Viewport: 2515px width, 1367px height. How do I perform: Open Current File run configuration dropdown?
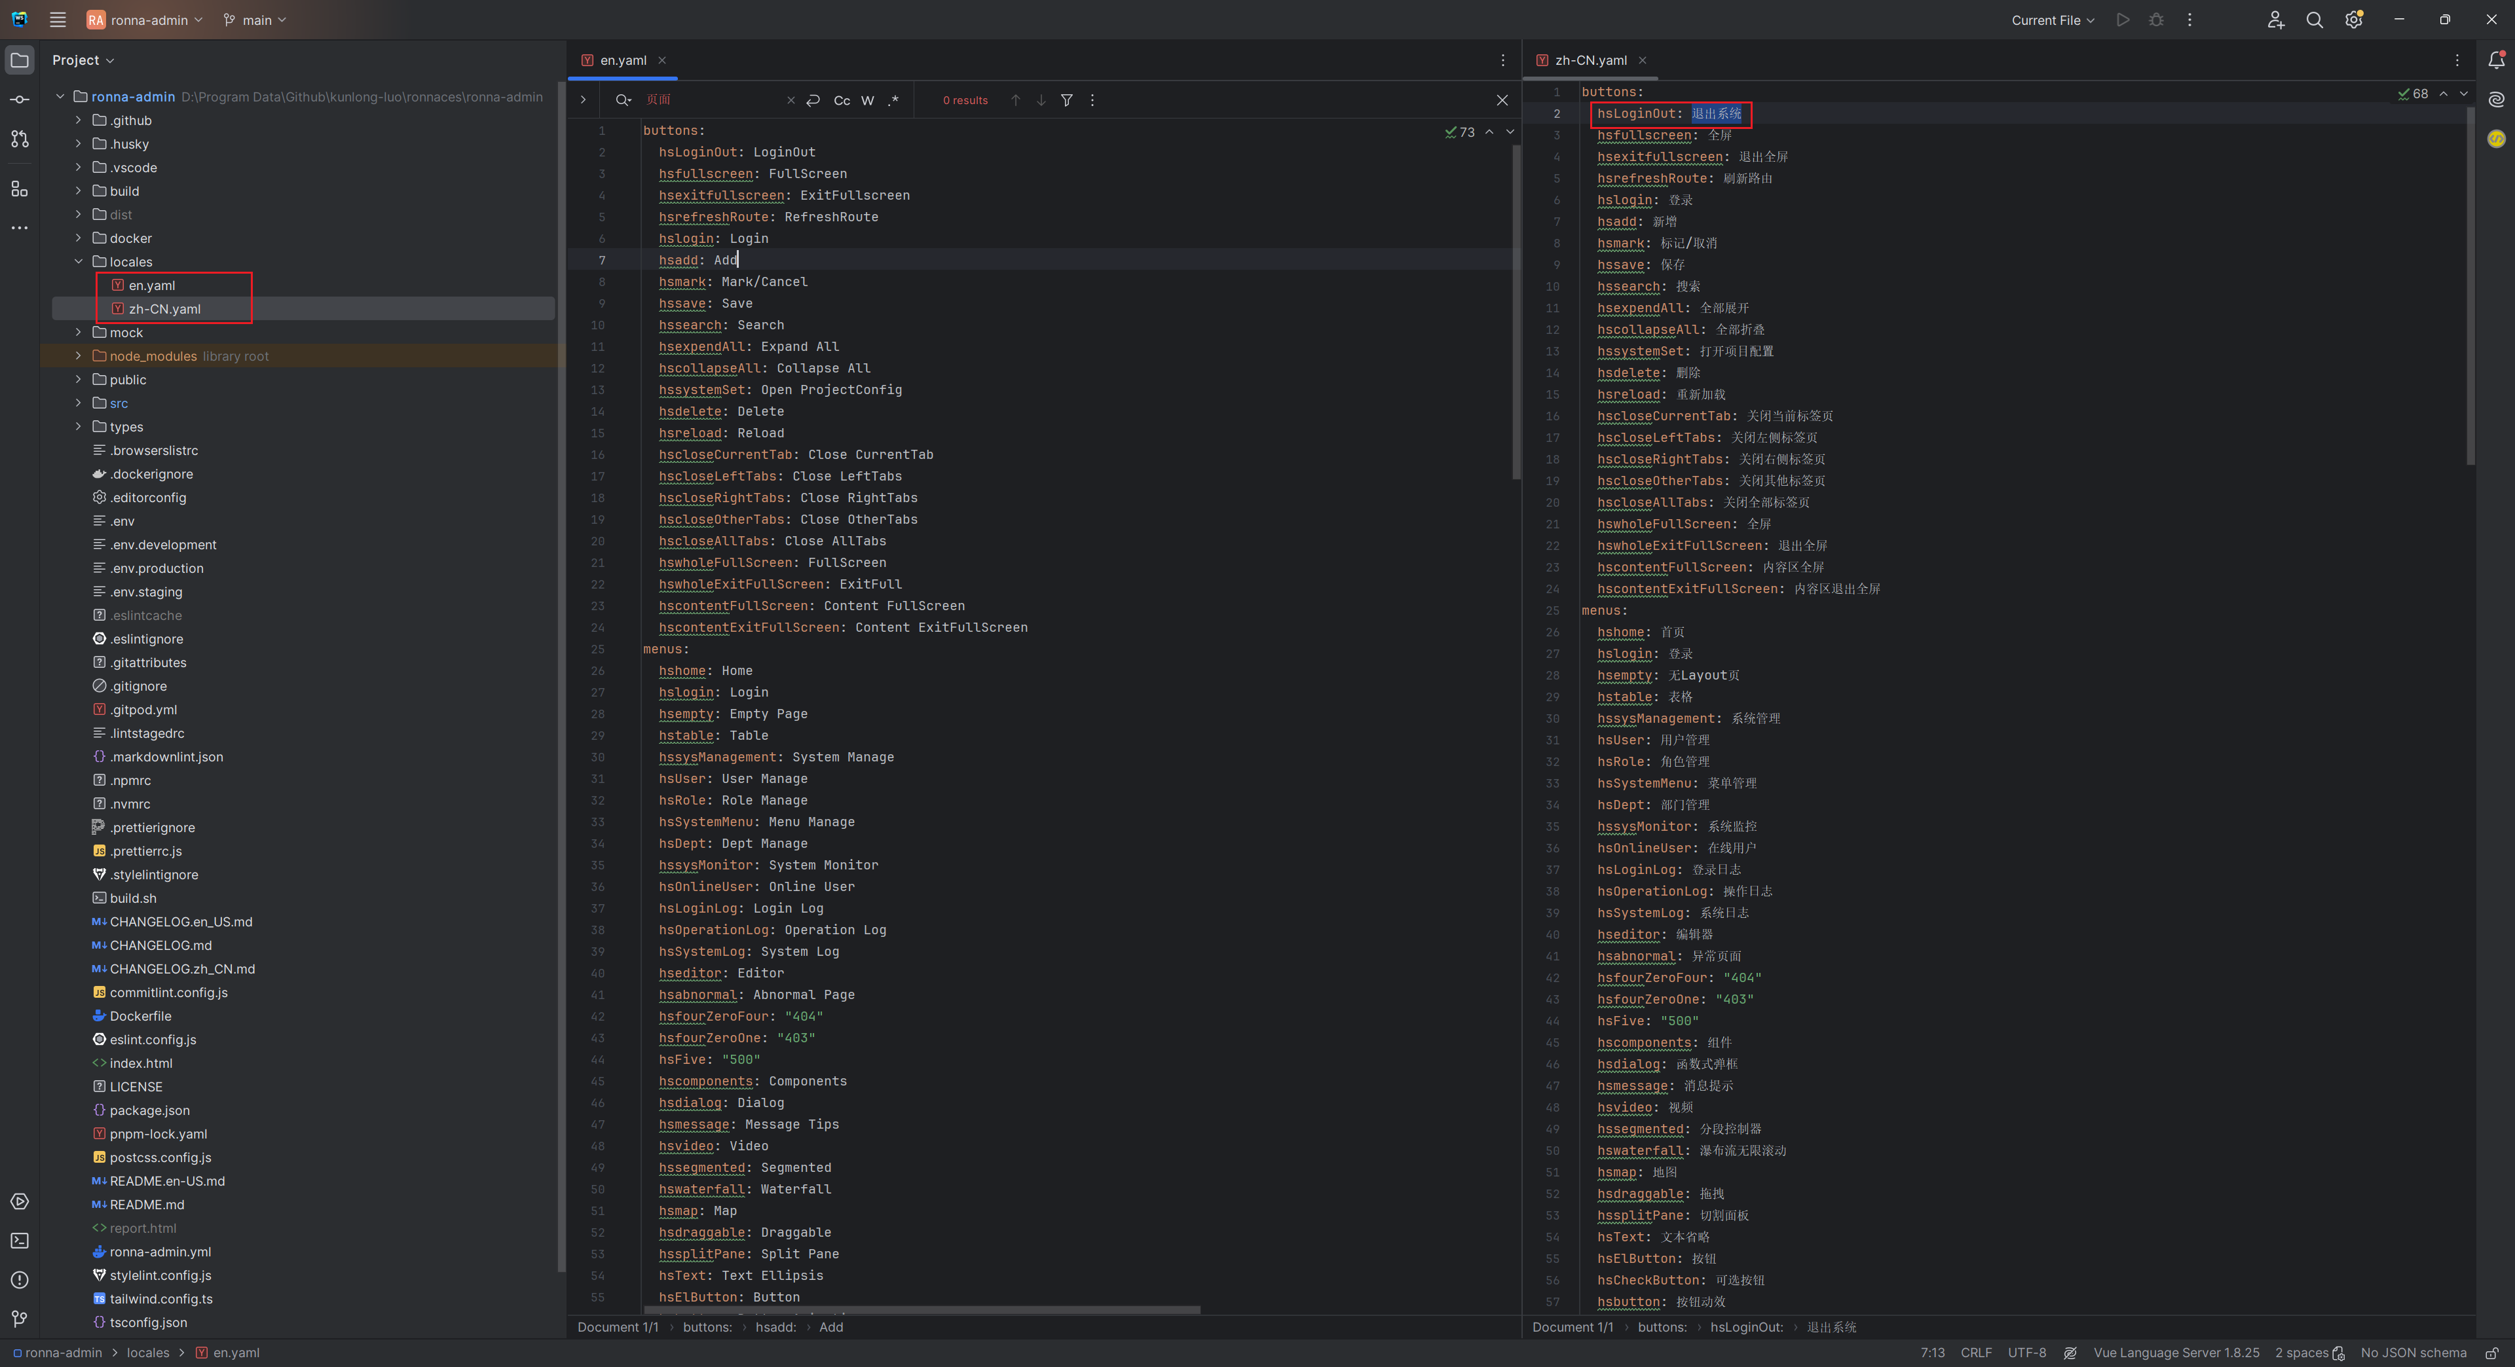pyautogui.click(x=2052, y=20)
